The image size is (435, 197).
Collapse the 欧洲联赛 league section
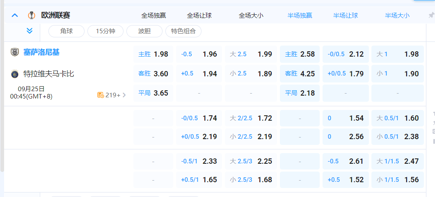[15, 16]
